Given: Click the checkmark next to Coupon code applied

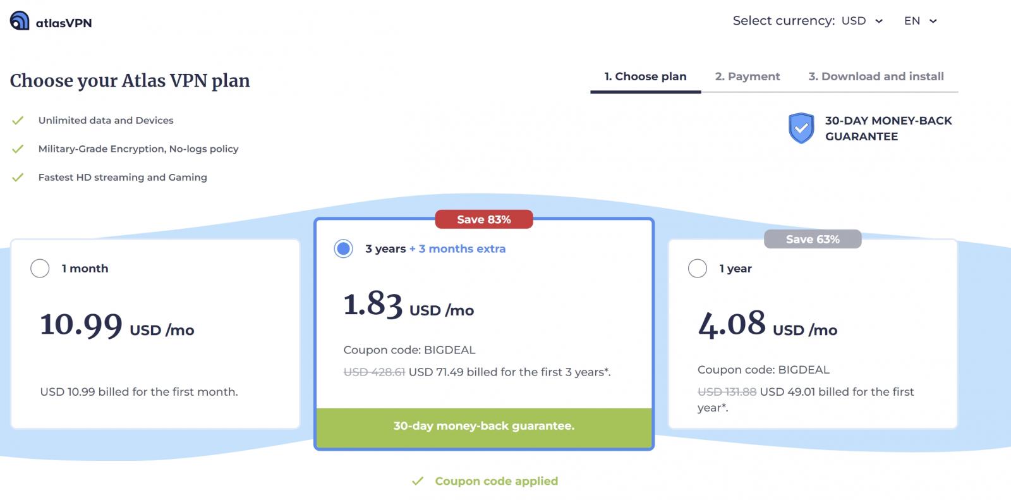Looking at the screenshot, I should tap(418, 480).
